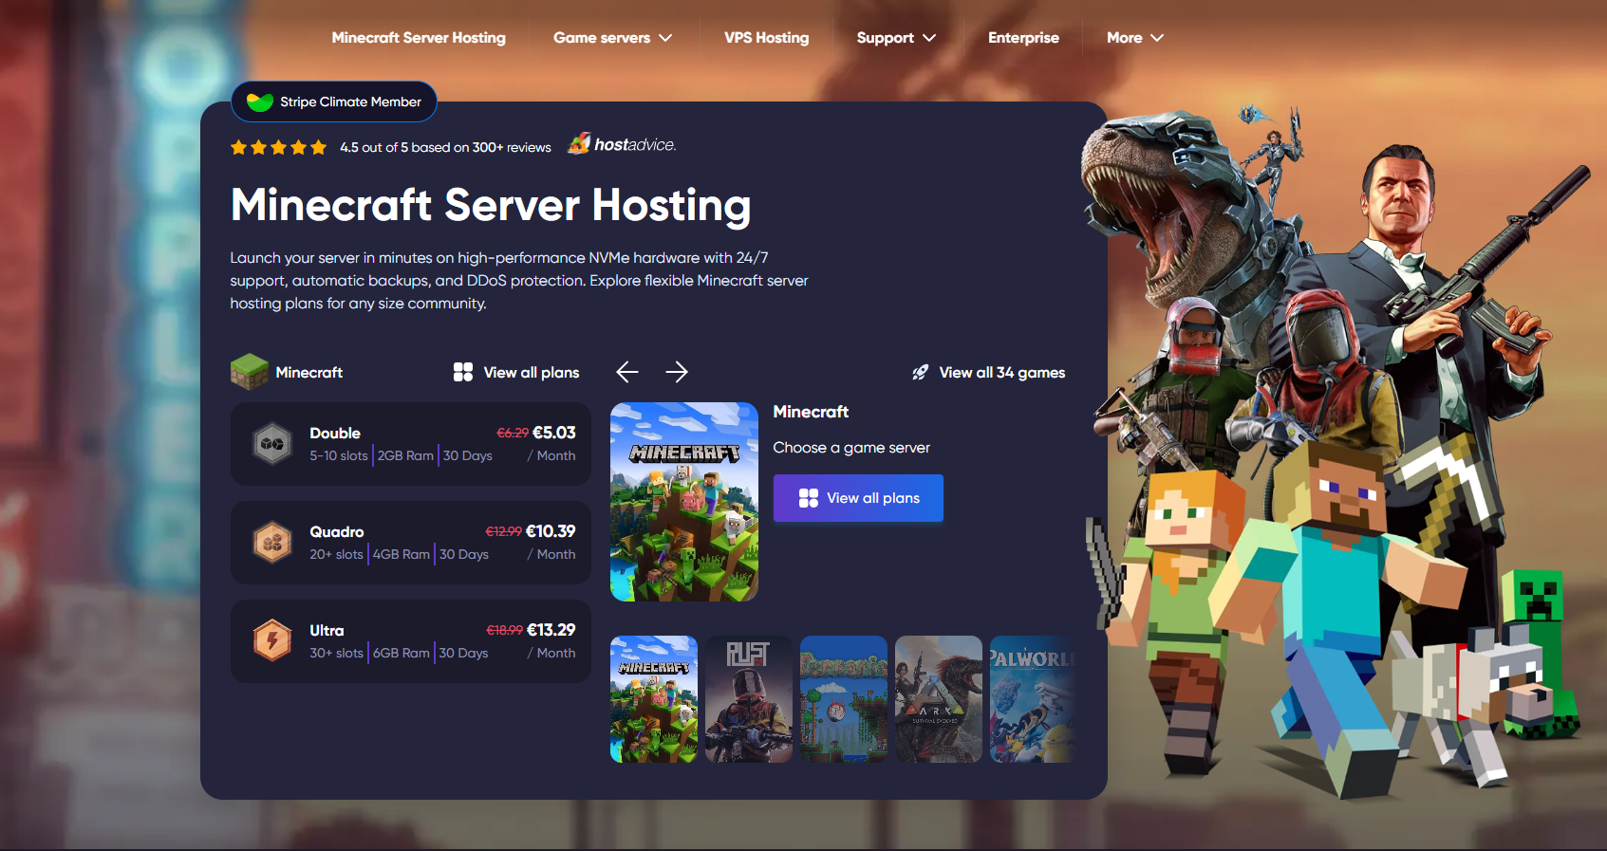Choose the Terraria game thumbnail

[x=844, y=699]
